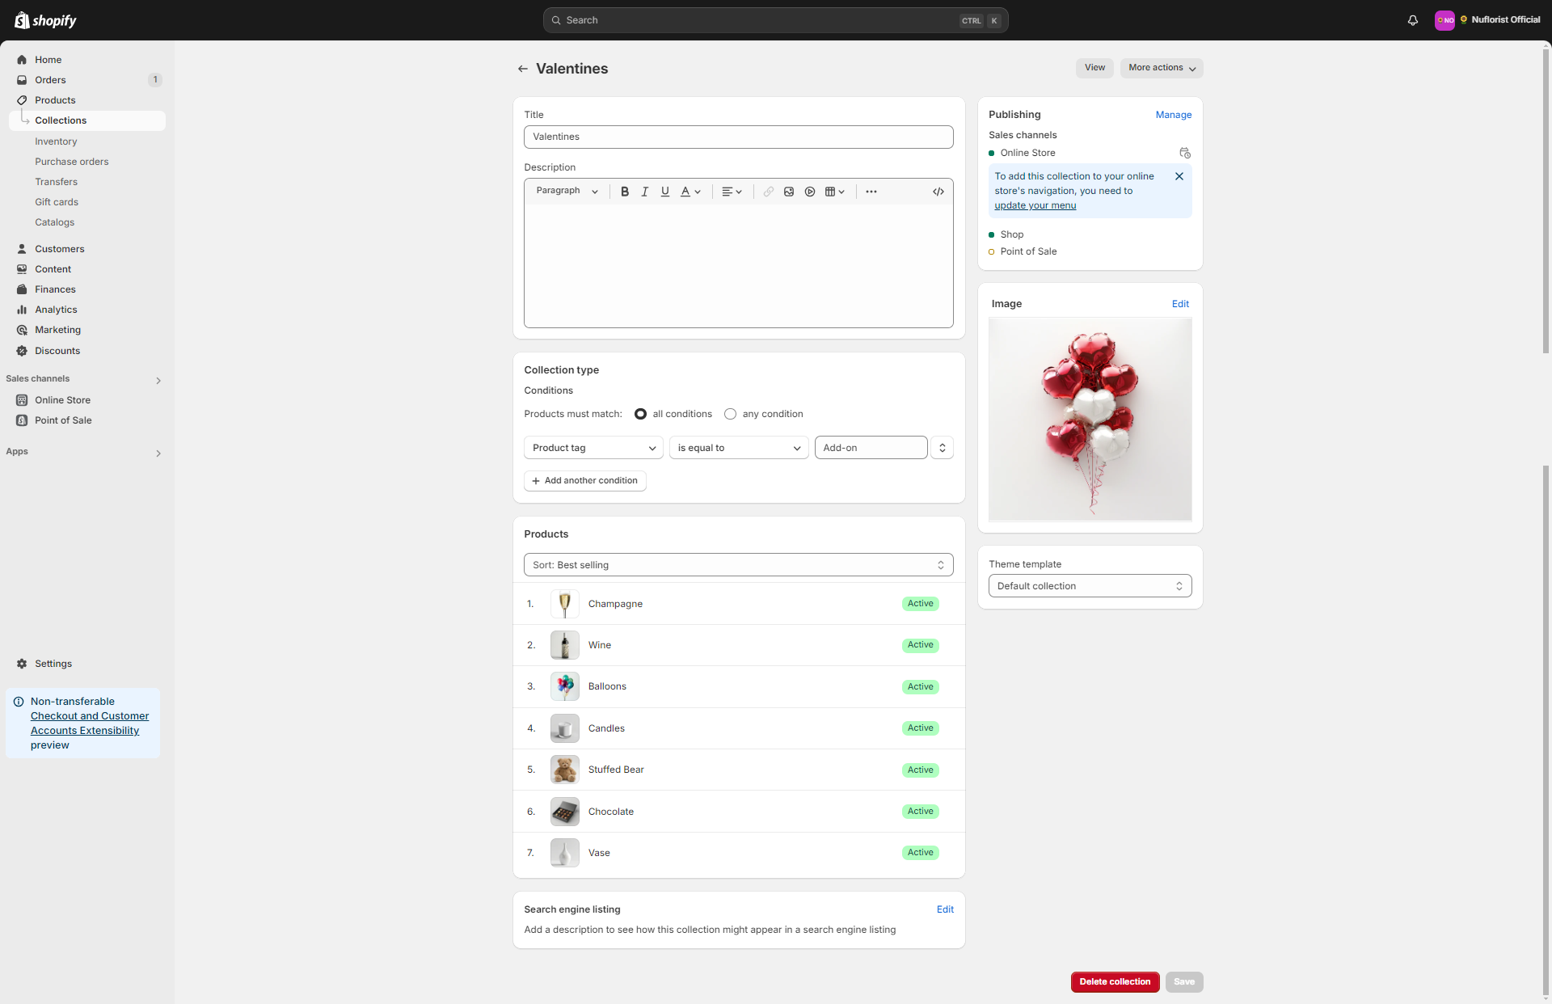
Task: Click the Delete collection button
Action: coord(1114,981)
